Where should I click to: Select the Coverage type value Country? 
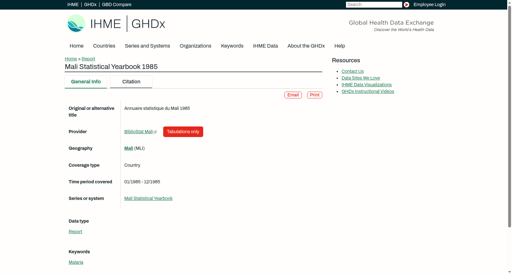(132, 165)
